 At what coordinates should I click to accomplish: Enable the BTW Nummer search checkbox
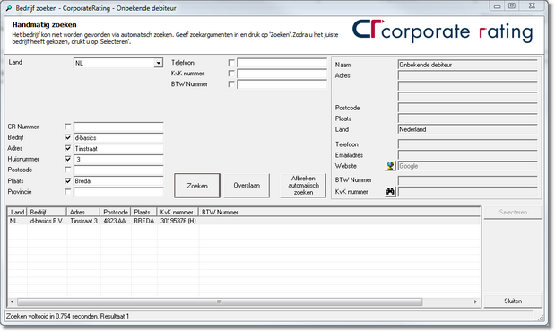click(231, 84)
